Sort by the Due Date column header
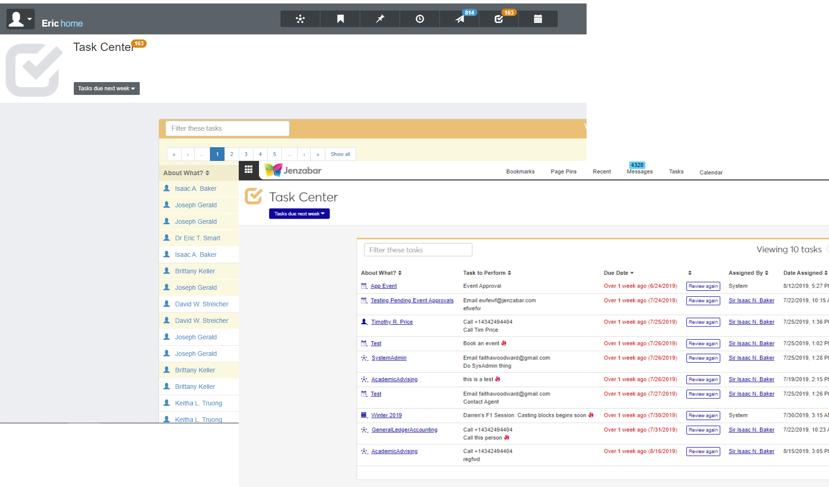829x487 pixels. click(x=618, y=273)
